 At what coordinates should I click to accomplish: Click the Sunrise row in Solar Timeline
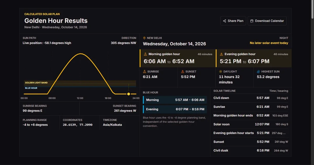pos(251,107)
